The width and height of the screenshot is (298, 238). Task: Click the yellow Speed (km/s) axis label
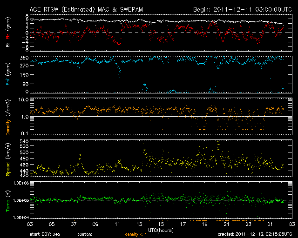(x=7, y=160)
